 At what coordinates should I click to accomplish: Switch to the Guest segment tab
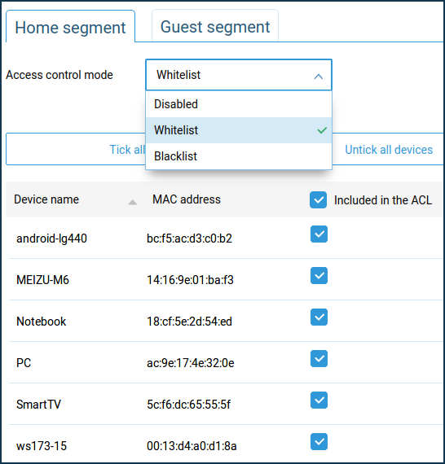[215, 27]
